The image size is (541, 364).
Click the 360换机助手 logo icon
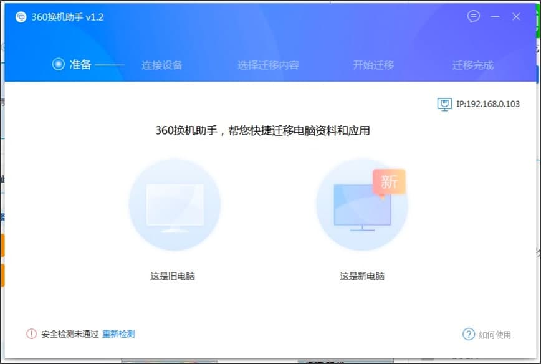point(21,17)
